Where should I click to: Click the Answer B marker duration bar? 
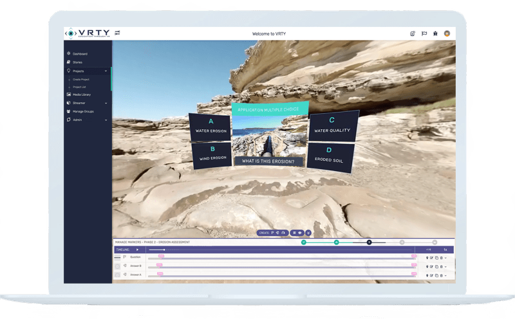point(281,267)
